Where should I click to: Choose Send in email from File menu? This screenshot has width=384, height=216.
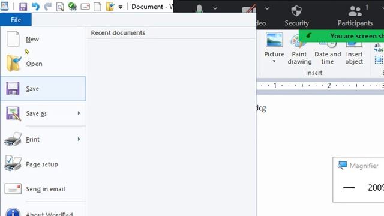[43, 189]
